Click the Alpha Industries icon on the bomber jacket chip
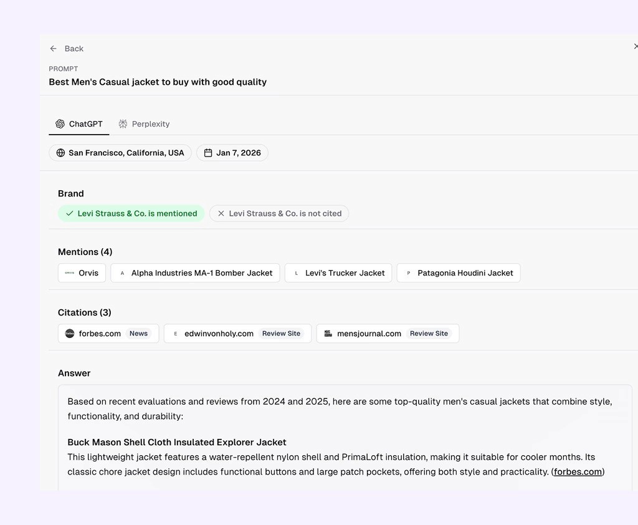 click(121, 272)
